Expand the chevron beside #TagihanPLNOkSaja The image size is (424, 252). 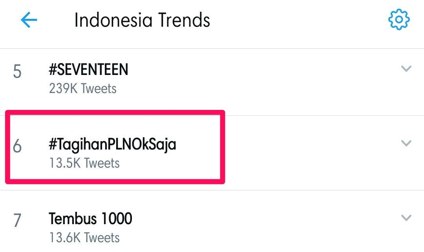tap(406, 143)
